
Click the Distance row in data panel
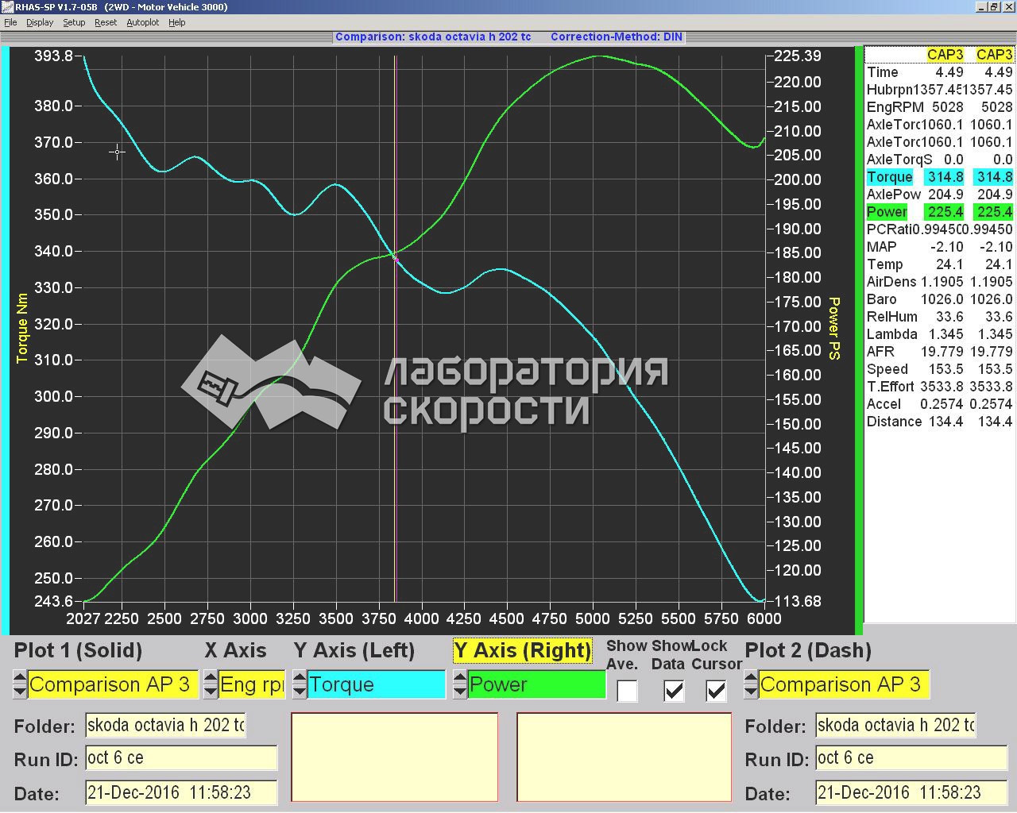[x=939, y=422]
